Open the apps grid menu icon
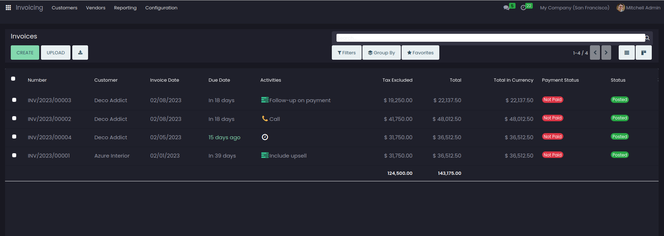 click(8, 8)
